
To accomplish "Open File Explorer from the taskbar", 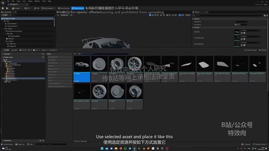I will point(116,148).
